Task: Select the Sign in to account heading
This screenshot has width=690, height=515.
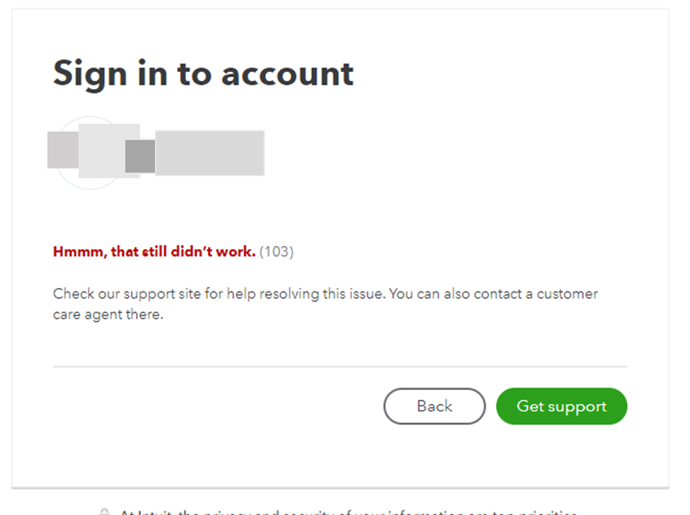Action: pos(203,73)
